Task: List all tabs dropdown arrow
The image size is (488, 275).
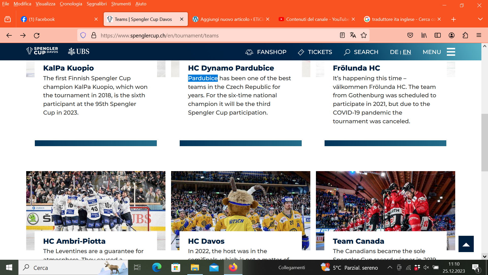Action: 480,19
